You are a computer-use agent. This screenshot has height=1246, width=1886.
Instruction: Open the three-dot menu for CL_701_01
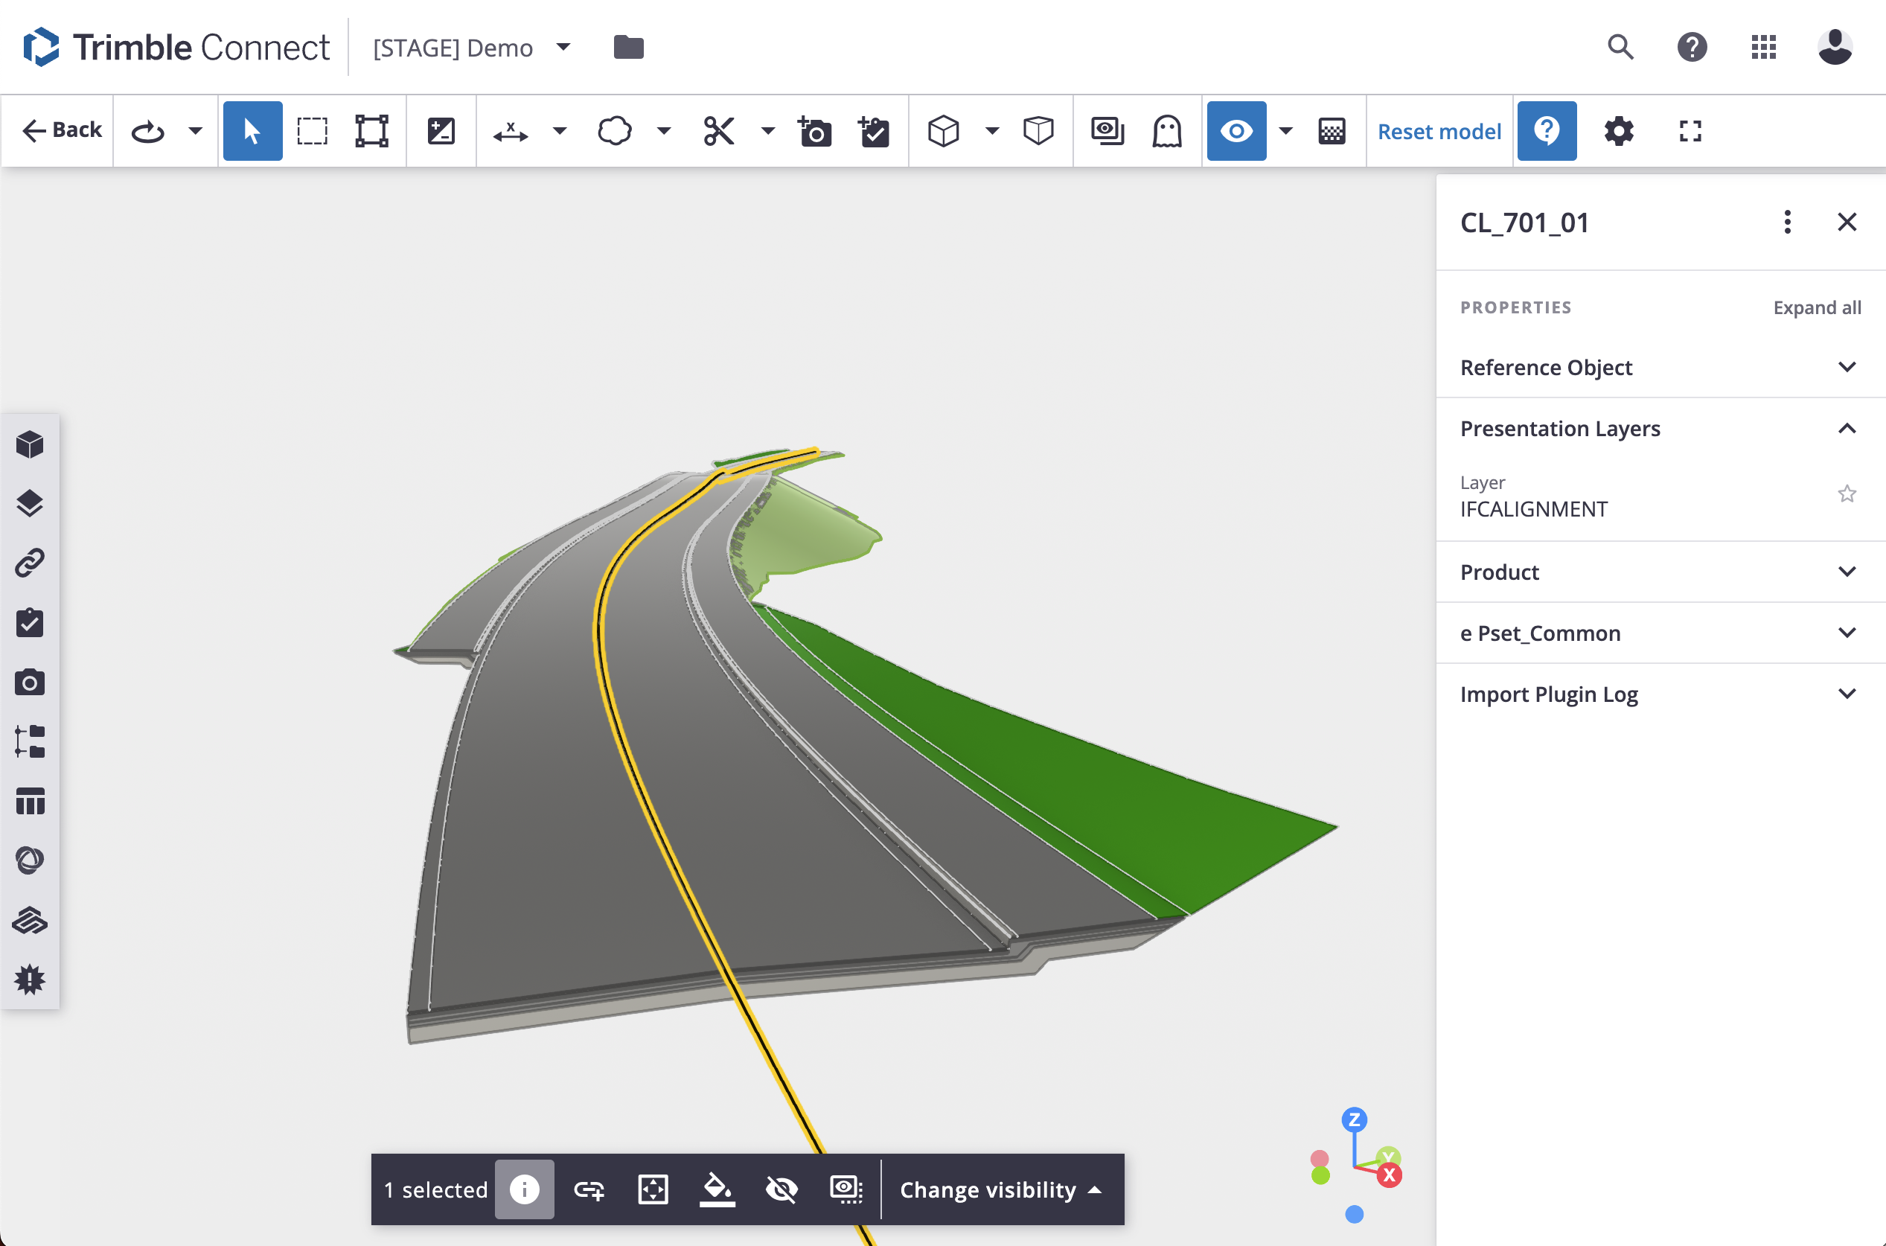[1788, 222]
